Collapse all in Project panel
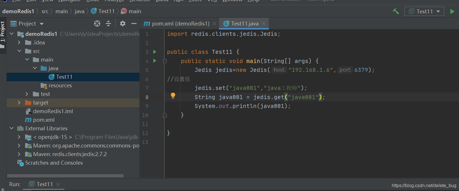The height and width of the screenshot is (191, 459). coord(108,23)
